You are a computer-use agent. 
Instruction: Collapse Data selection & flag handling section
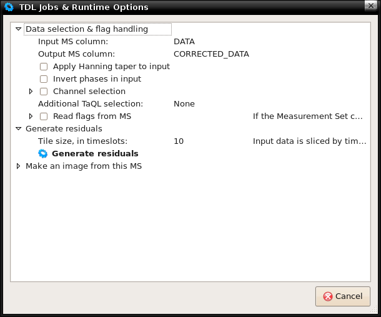point(19,29)
